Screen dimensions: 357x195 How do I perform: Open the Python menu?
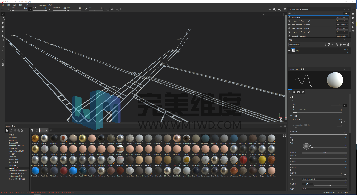33,5
